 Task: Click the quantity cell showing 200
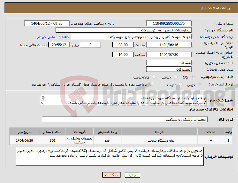52,140
